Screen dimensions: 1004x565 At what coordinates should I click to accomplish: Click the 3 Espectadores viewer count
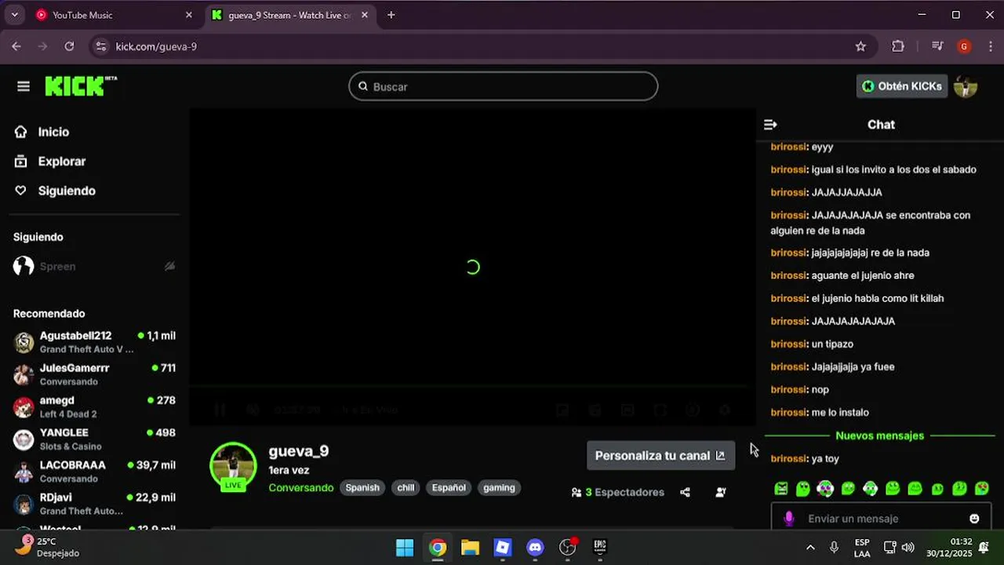618,492
